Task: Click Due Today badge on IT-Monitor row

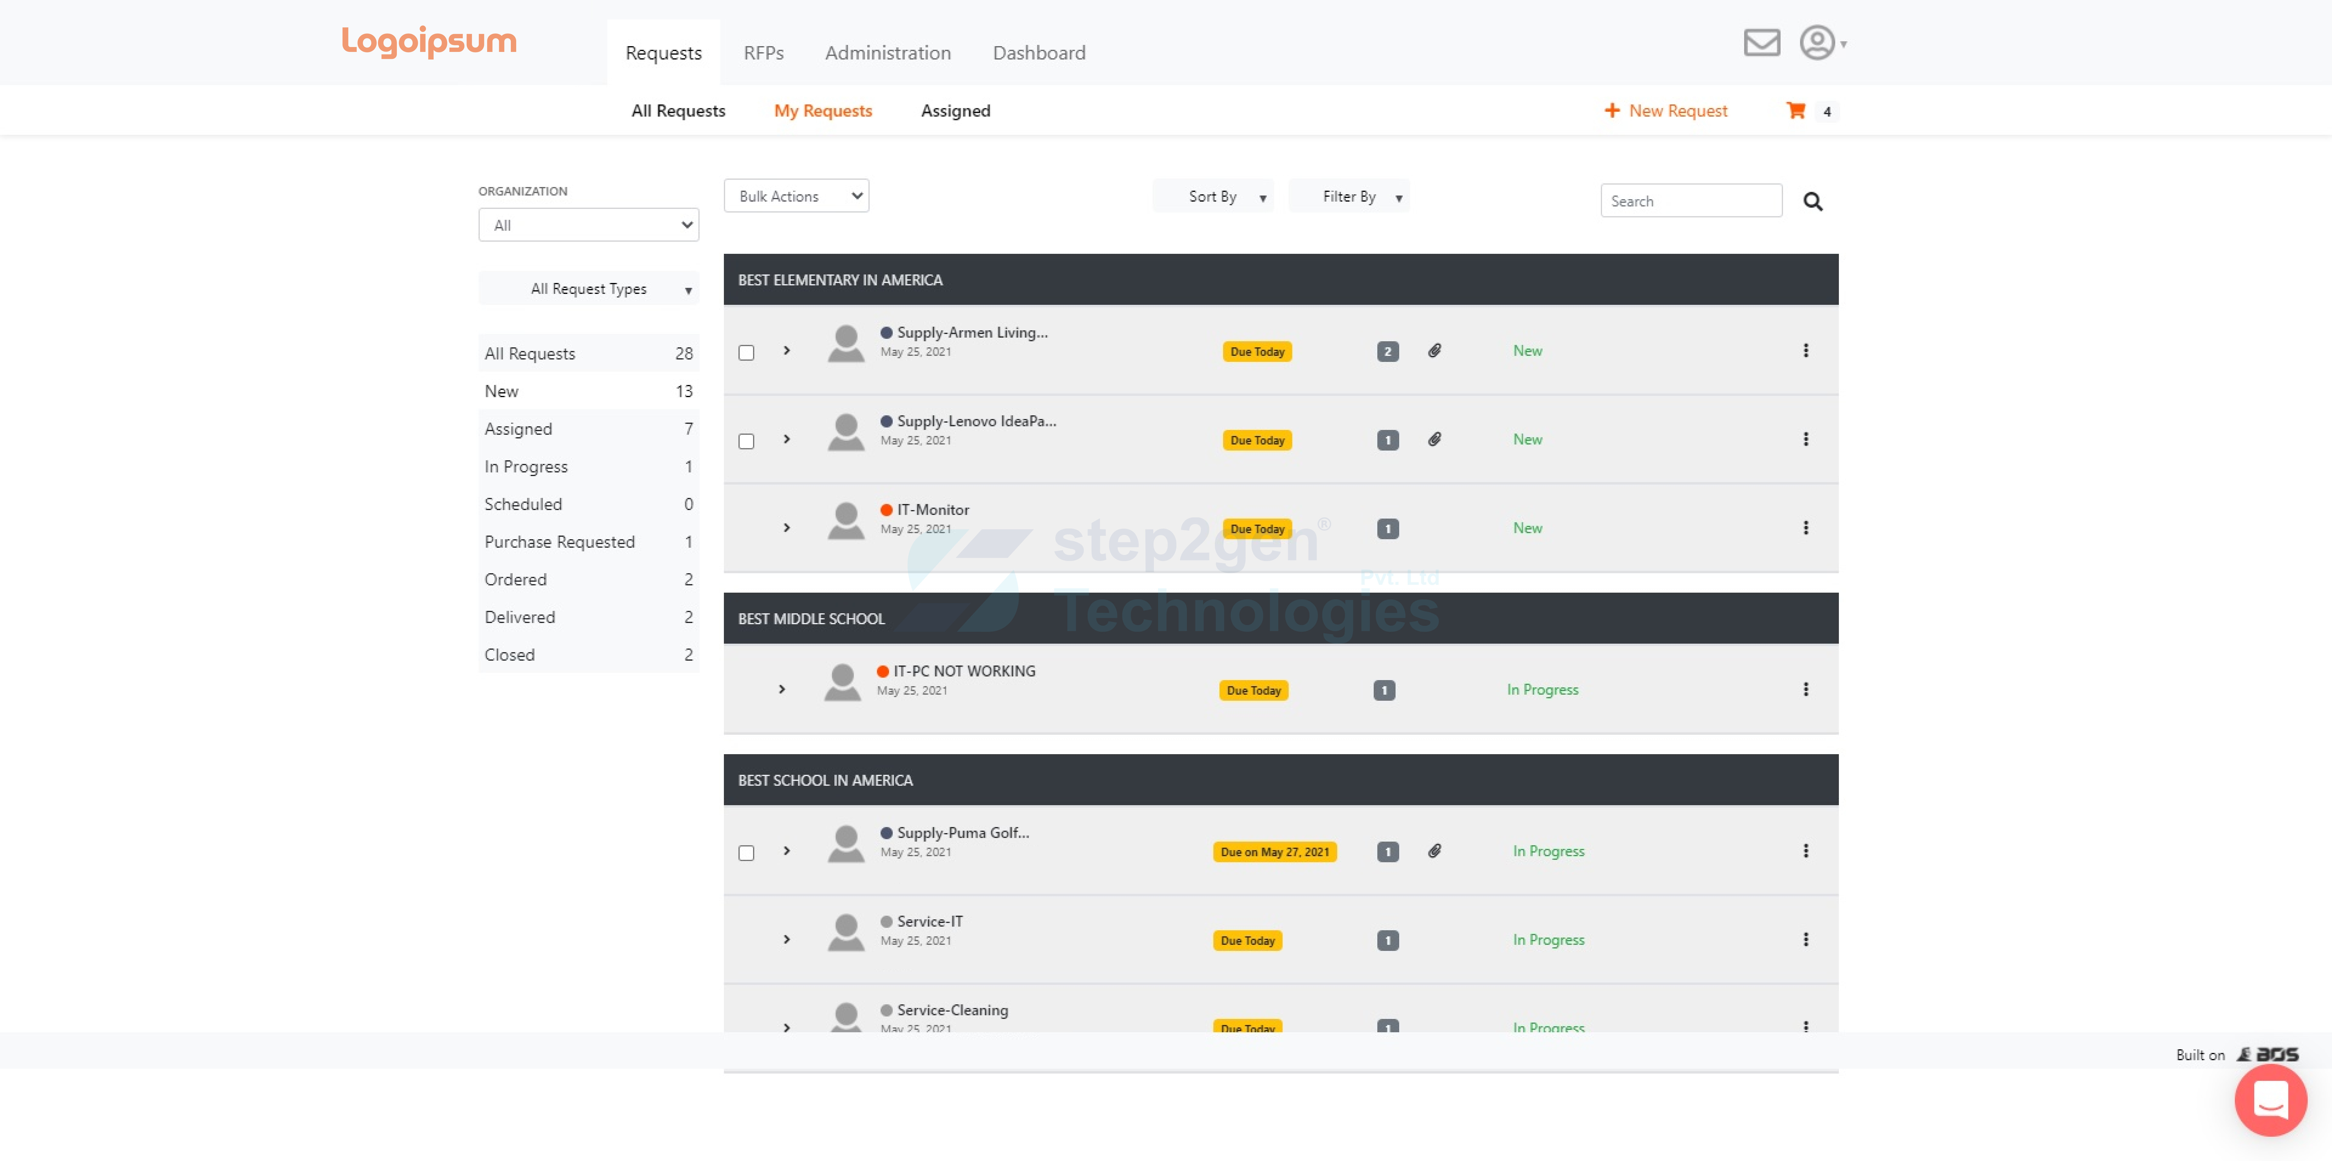Action: click(1257, 529)
